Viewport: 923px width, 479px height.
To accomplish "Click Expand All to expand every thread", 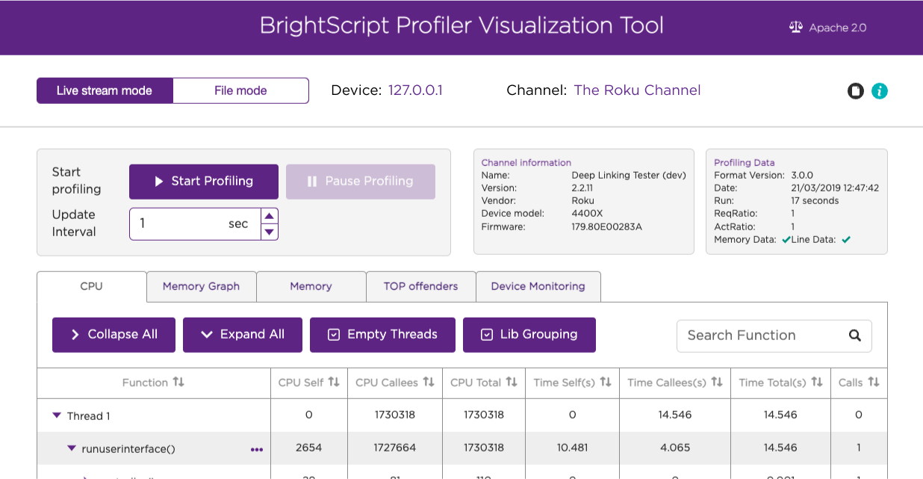I will (242, 335).
